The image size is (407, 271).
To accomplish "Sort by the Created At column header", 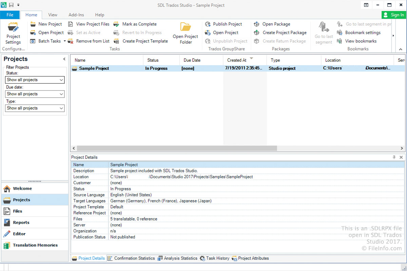I will [245, 60].
